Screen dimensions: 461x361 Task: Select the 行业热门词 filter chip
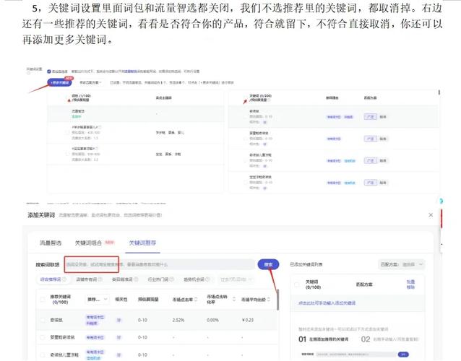(x=161, y=279)
